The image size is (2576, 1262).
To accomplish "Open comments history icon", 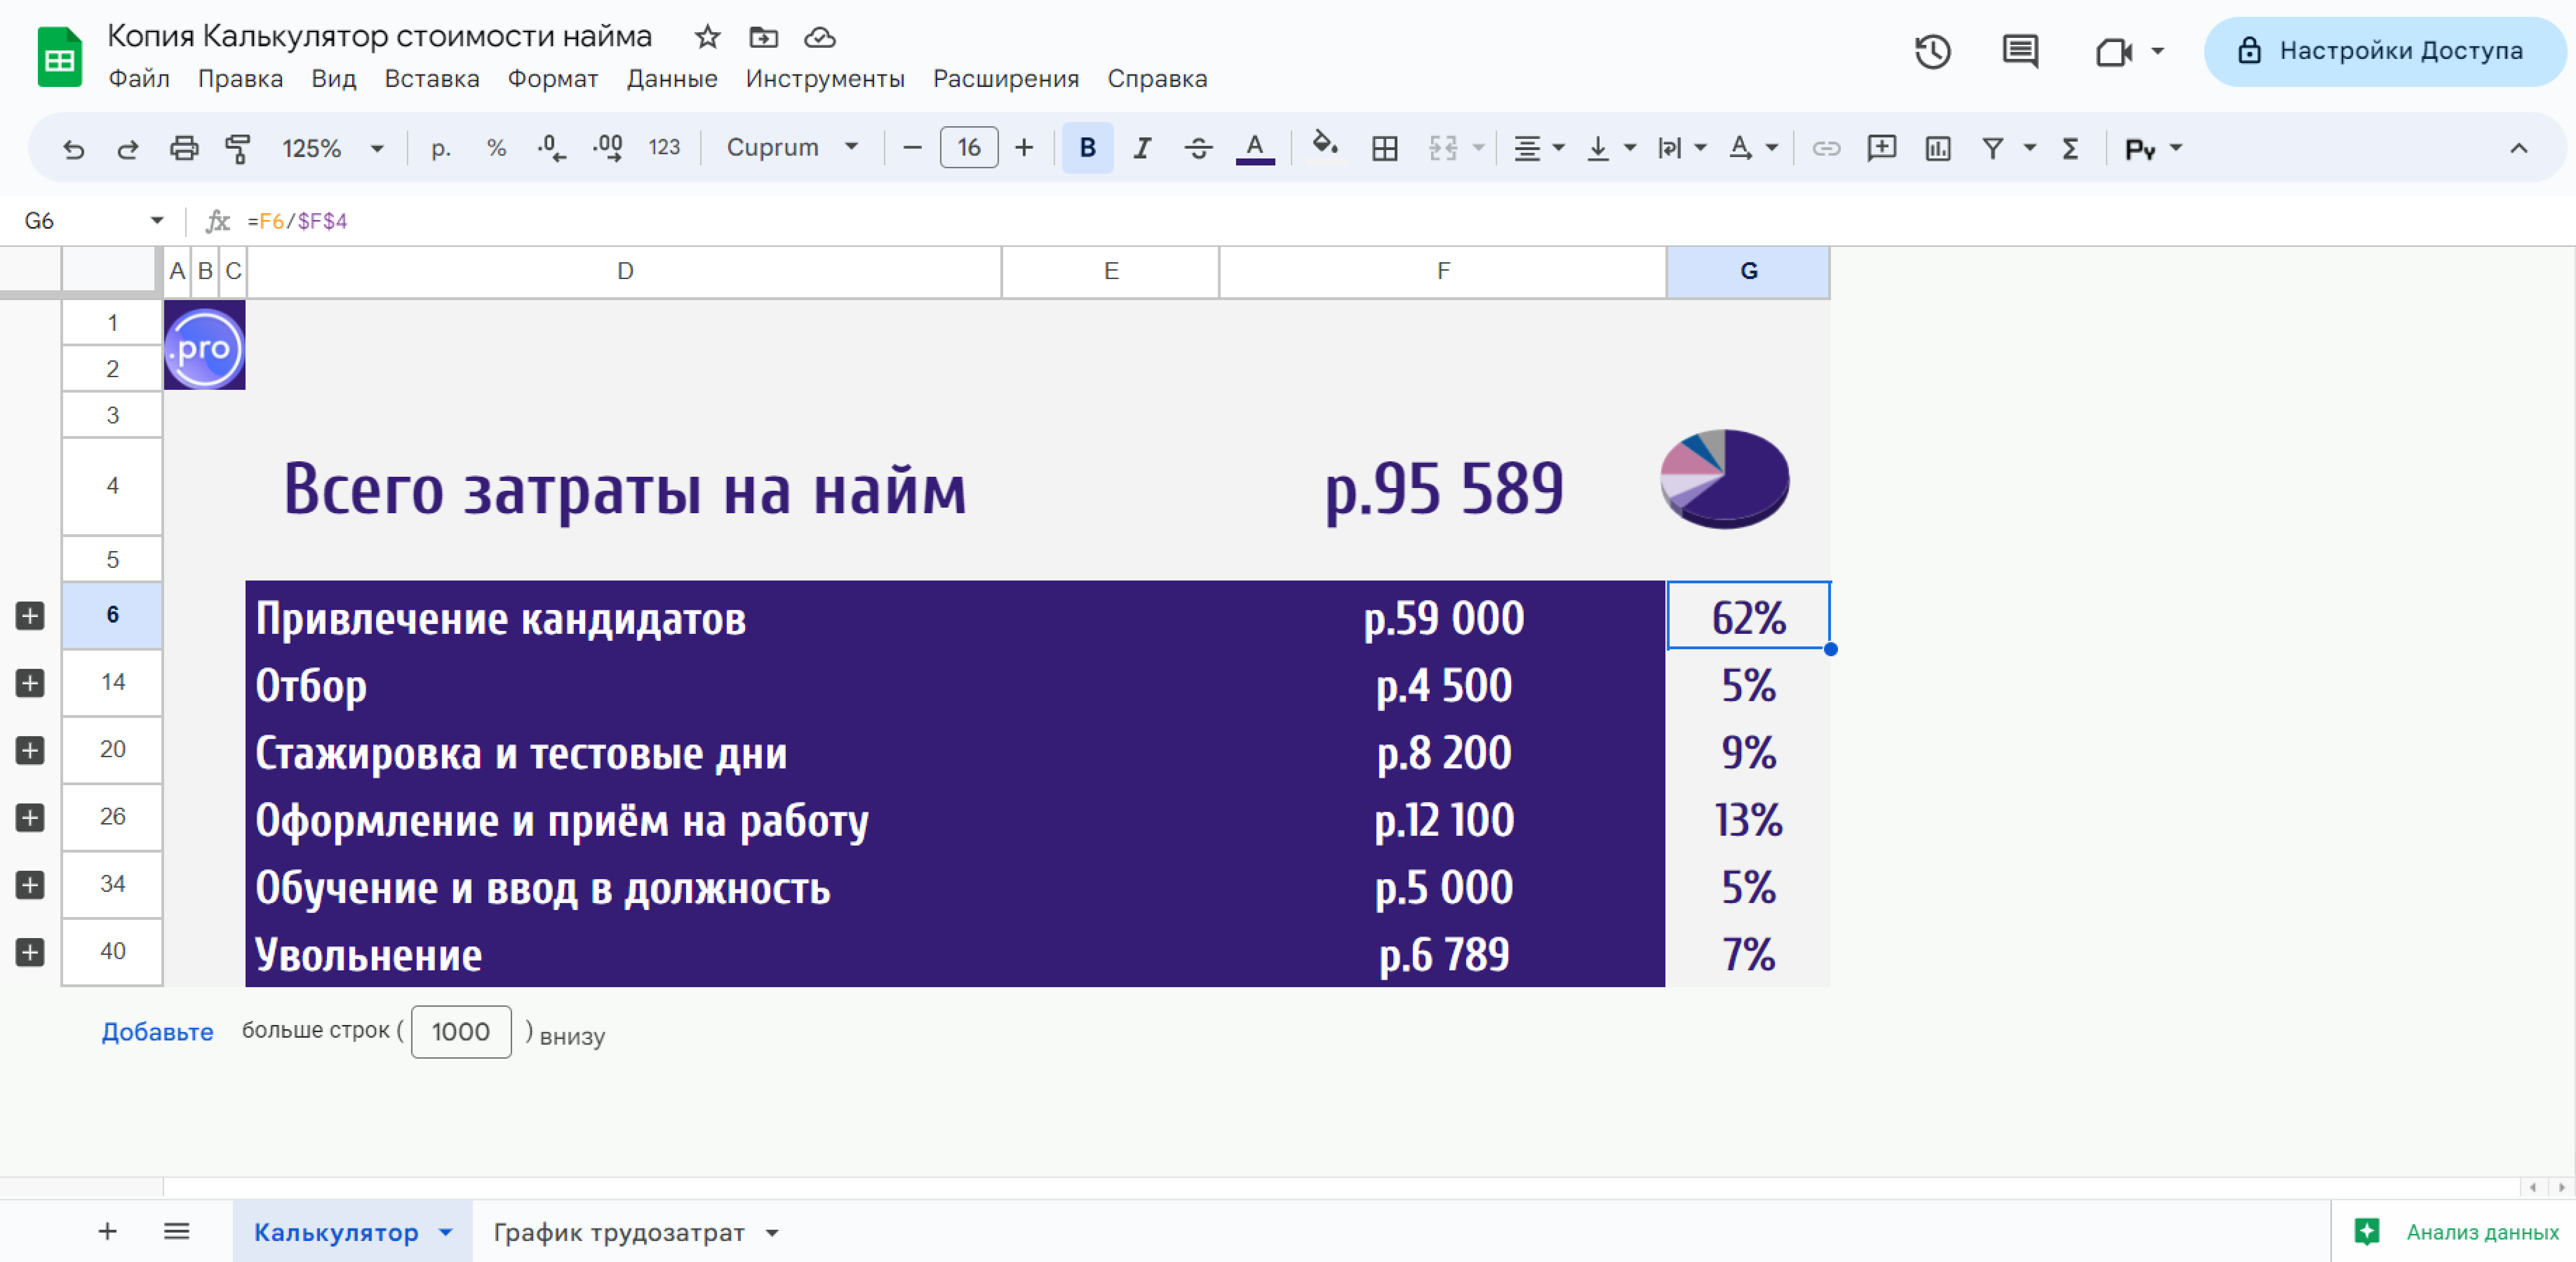I will (x=2020, y=51).
